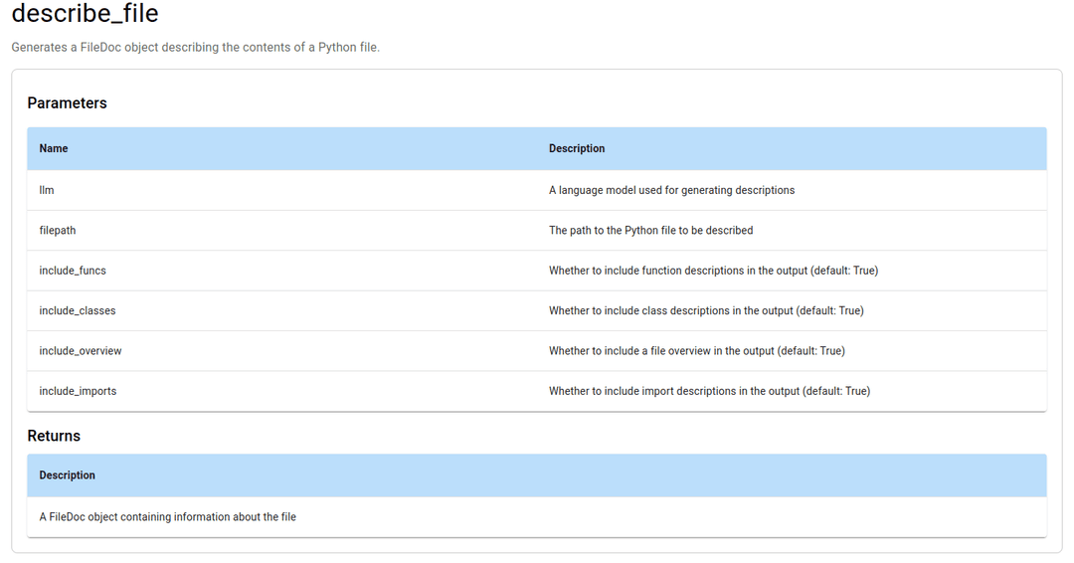Click the Name column header
Screen dimensions: 1074x563
pos(54,148)
